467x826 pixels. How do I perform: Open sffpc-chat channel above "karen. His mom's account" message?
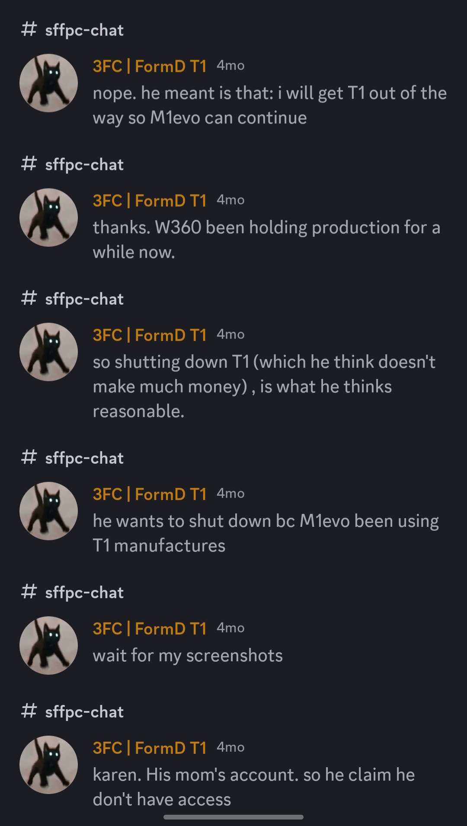[84, 712]
